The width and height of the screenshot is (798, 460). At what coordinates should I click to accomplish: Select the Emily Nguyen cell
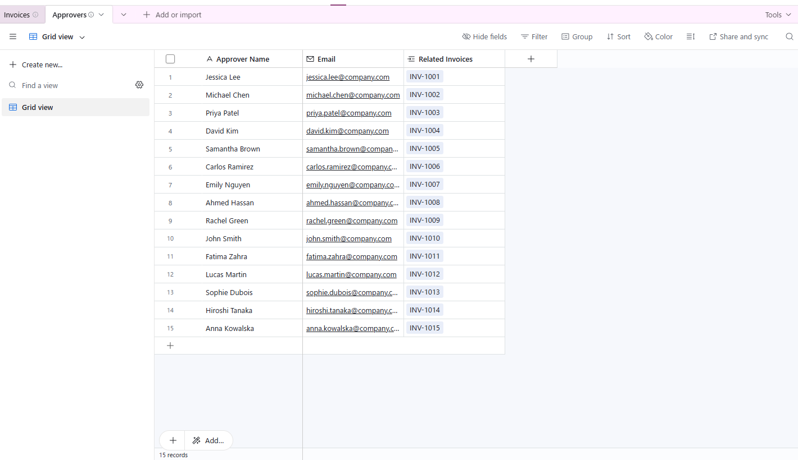252,185
